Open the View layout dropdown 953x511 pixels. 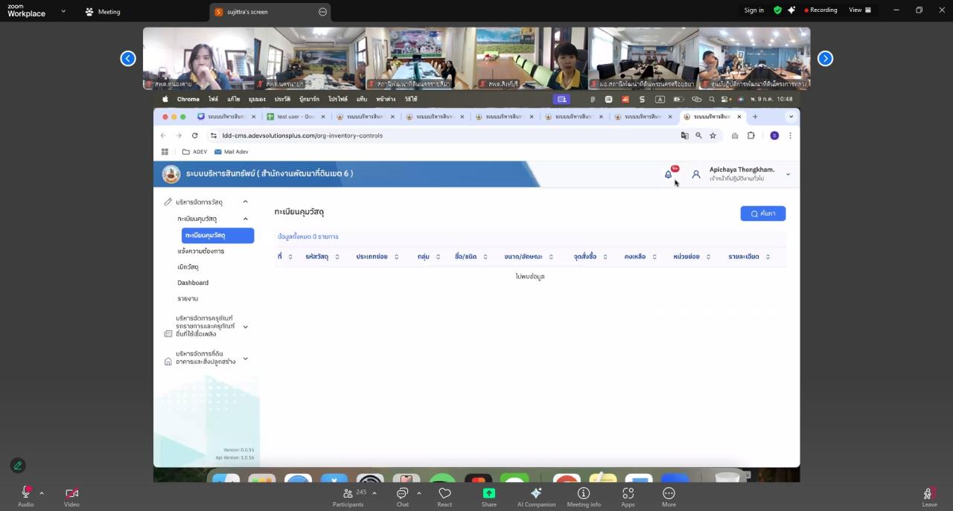point(860,10)
